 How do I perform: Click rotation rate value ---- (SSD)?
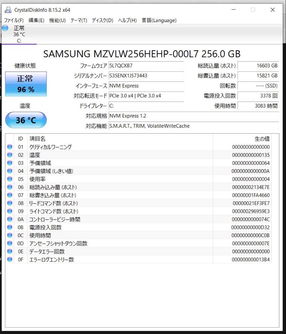pyautogui.click(x=258, y=86)
